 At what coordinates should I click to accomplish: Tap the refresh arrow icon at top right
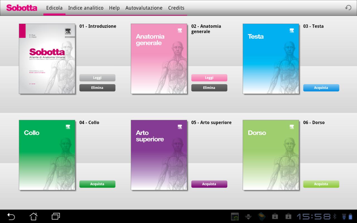pyautogui.click(x=348, y=8)
